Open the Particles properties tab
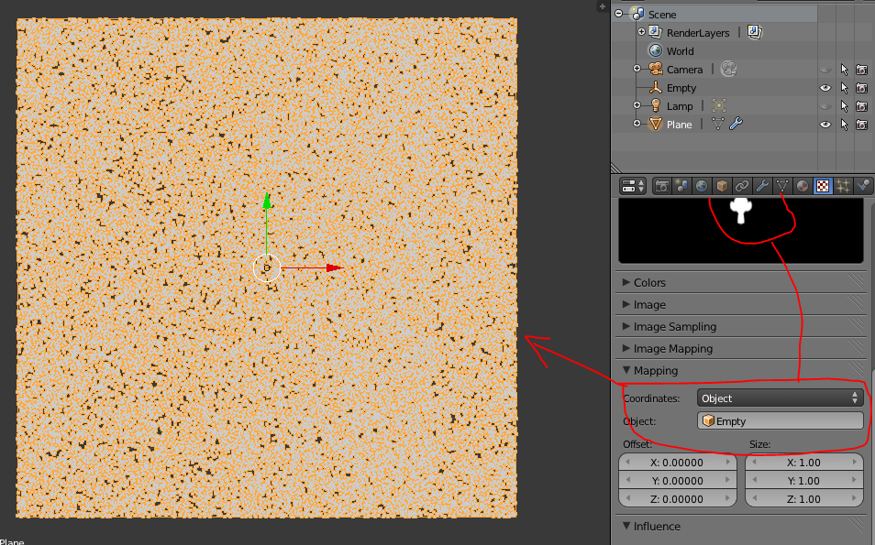This screenshot has width=875, height=545. [x=843, y=186]
